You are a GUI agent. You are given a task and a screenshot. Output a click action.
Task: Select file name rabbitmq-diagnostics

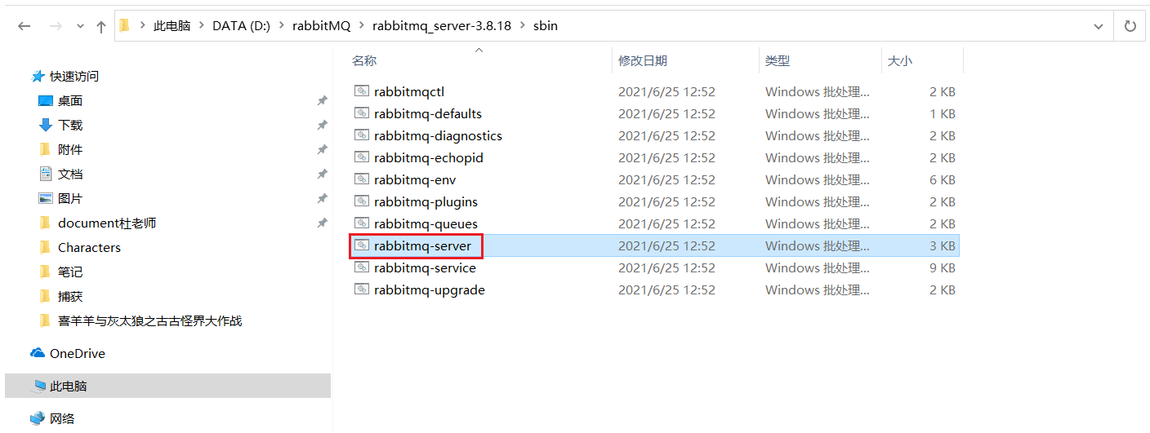[x=438, y=135]
